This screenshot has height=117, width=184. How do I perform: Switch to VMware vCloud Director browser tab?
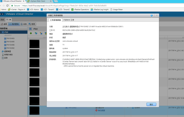coord(12,1)
